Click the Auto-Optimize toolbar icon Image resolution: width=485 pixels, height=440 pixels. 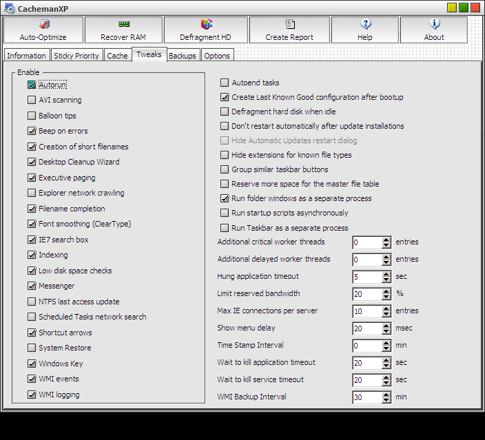44,30
